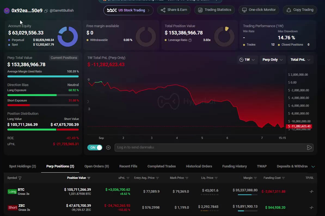Copy the wallet address 0x92ea...50e9
The image size is (325, 216).
click(x=46, y=11)
